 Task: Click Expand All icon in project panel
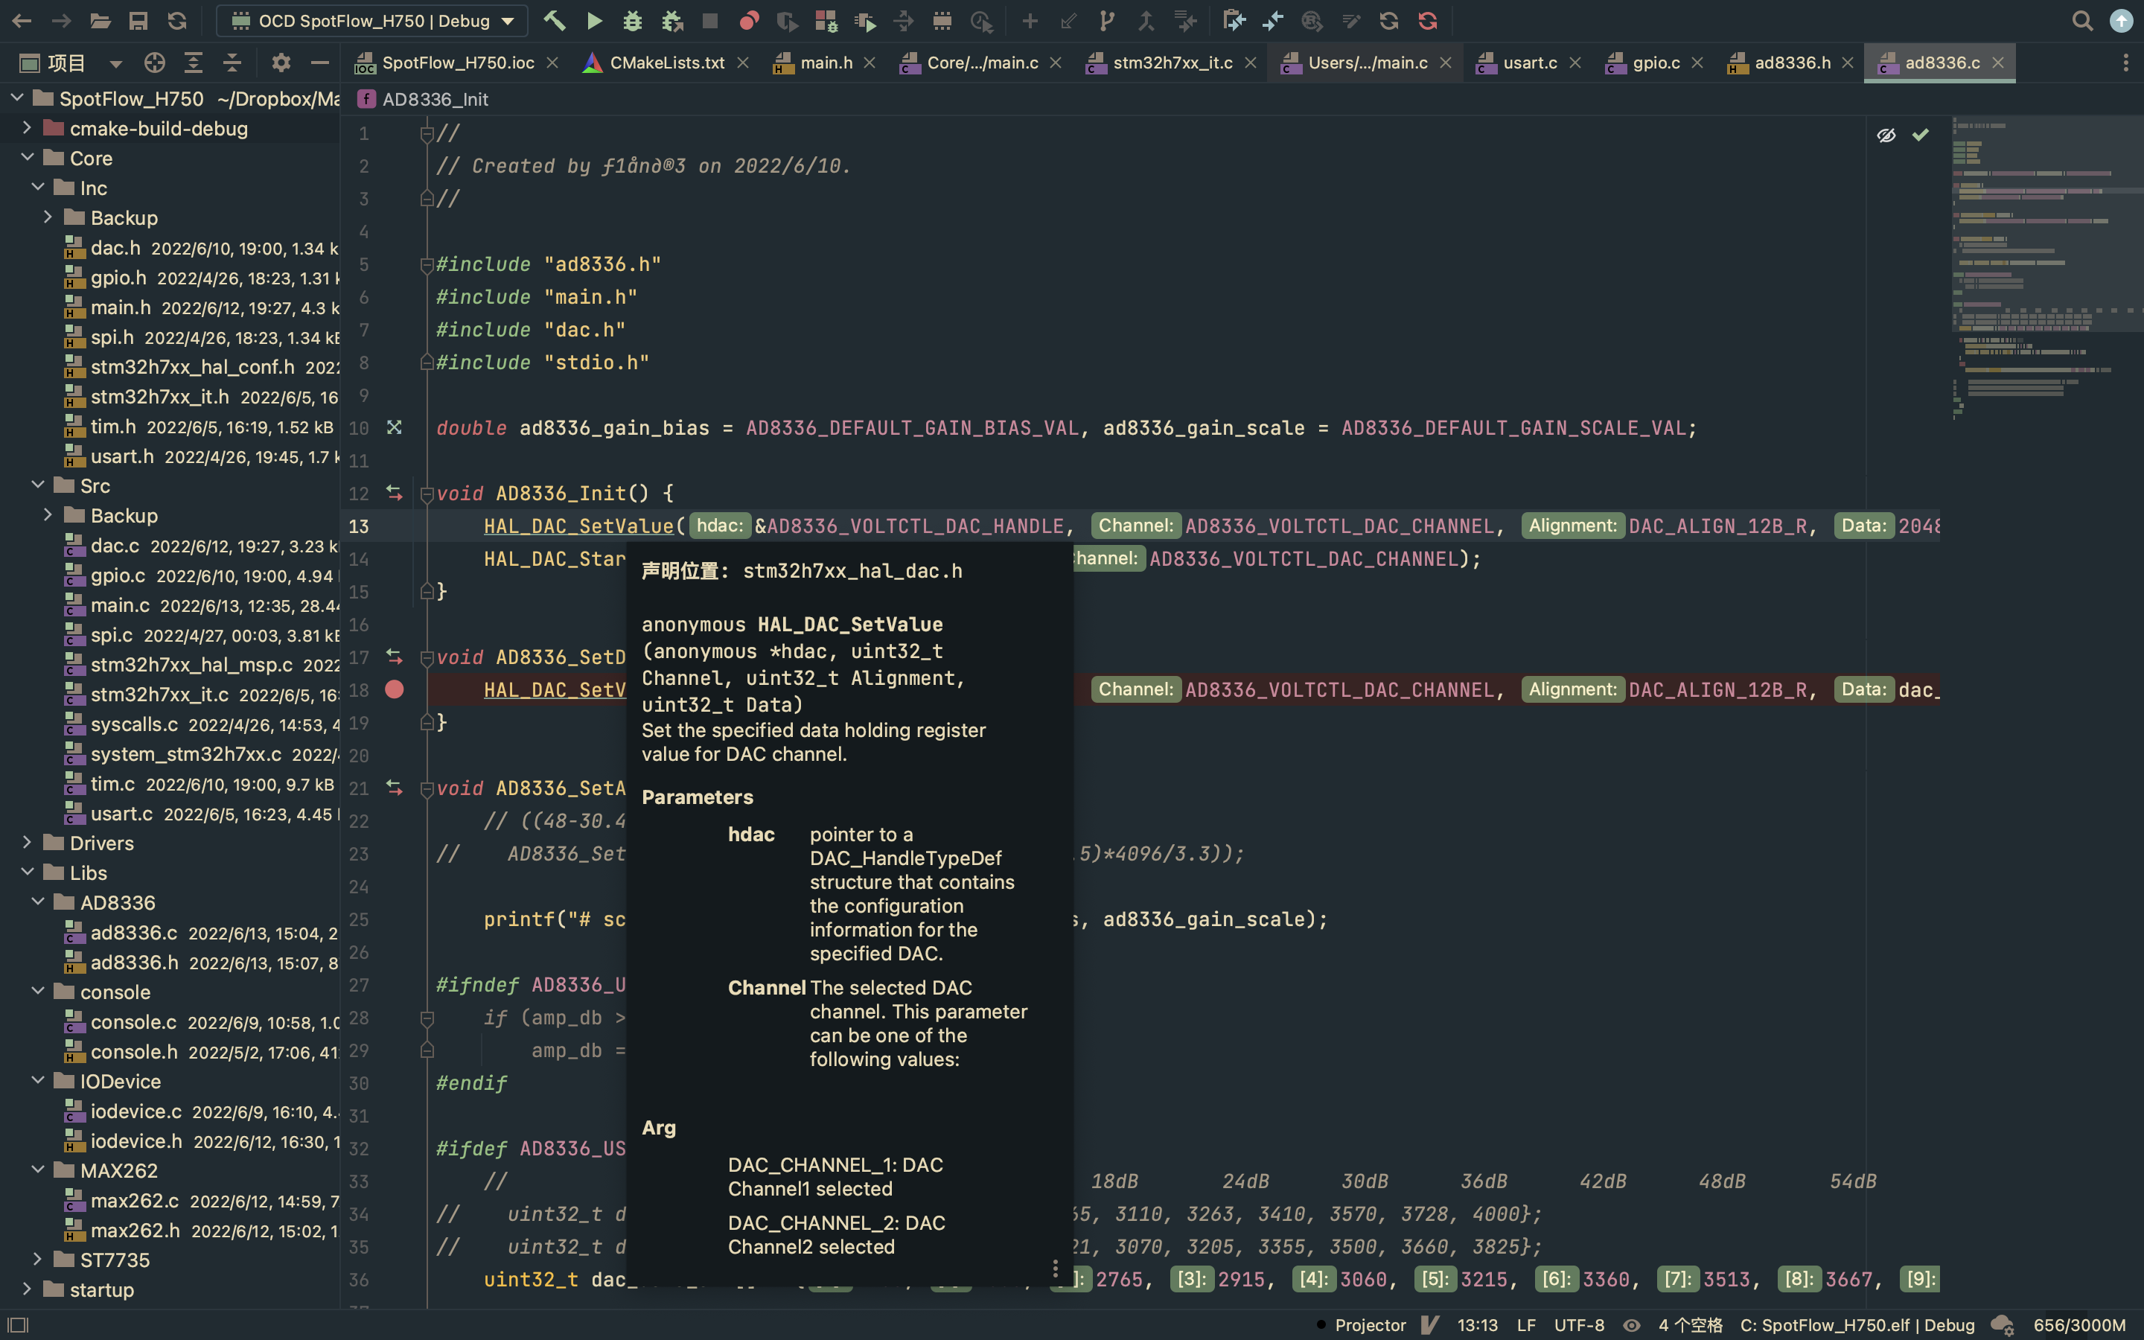tap(193, 62)
